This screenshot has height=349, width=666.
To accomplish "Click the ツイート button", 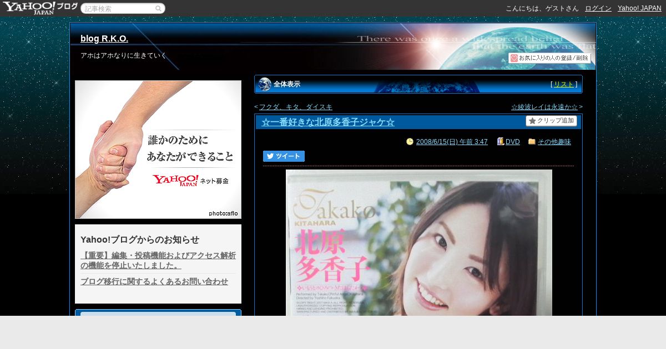I will click(x=284, y=156).
